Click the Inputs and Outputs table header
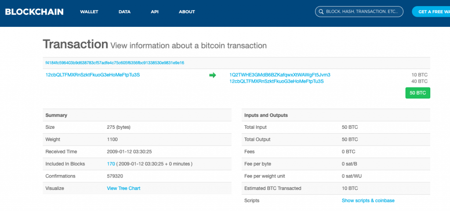The image size is (450, 211). [266, 115]
